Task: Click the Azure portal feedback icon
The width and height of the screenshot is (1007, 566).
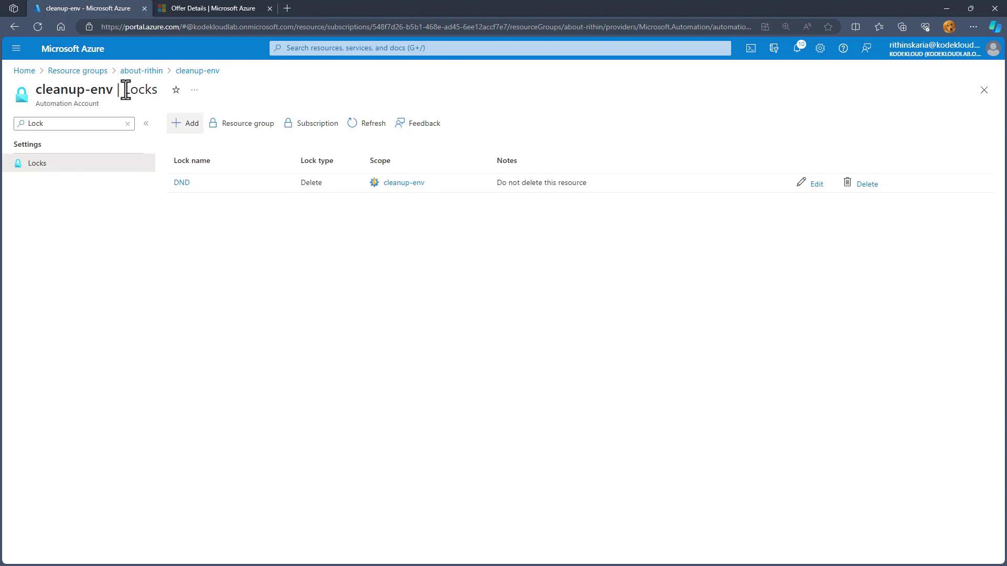Action: tap(866, 48)
